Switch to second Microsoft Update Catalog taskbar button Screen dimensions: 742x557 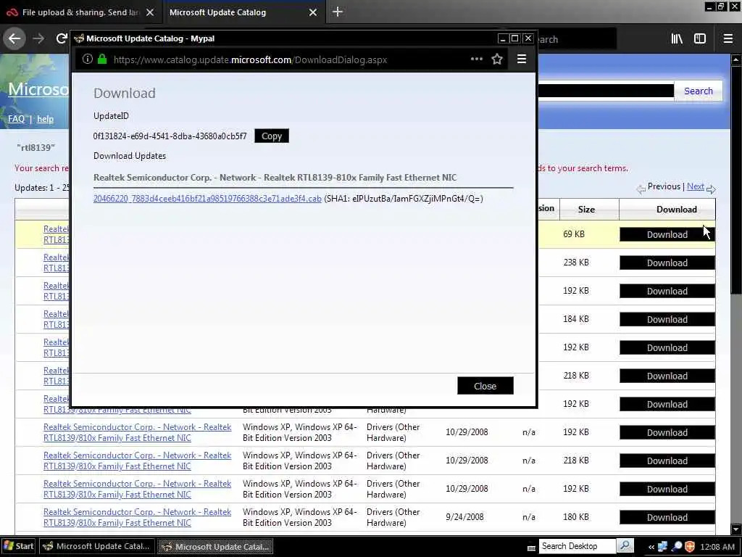point(215,547)
